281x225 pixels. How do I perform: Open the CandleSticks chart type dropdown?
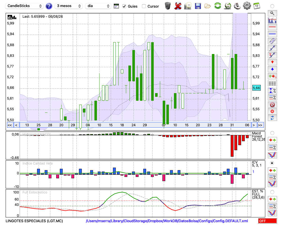24,6
